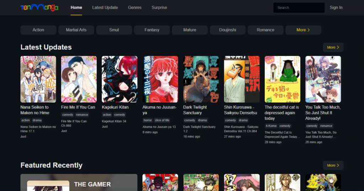Click deceitful cat is depressed title
This screenshot has height=191, width=364.
282,113
